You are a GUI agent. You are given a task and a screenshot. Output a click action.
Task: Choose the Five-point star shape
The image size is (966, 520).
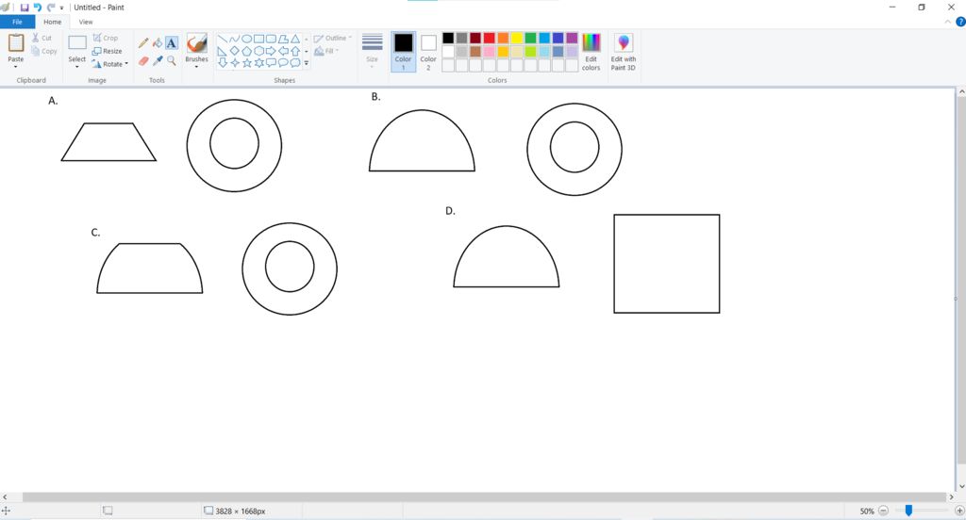coord(246,63)
